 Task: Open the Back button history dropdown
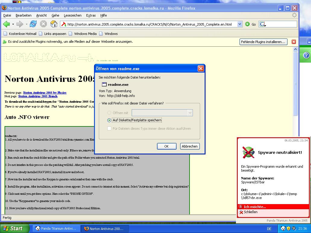coord(13,24)
